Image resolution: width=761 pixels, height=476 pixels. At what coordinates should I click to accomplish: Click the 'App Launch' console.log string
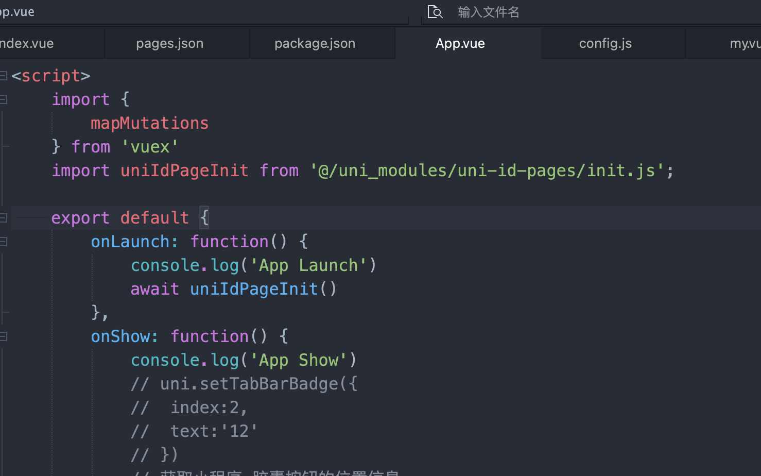coord(308,265)
